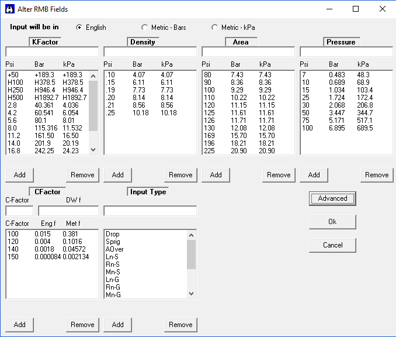The image size is (396, 337).
Task: Click Input Type list scroll up arrow
Action: click(x=191, y=235)
